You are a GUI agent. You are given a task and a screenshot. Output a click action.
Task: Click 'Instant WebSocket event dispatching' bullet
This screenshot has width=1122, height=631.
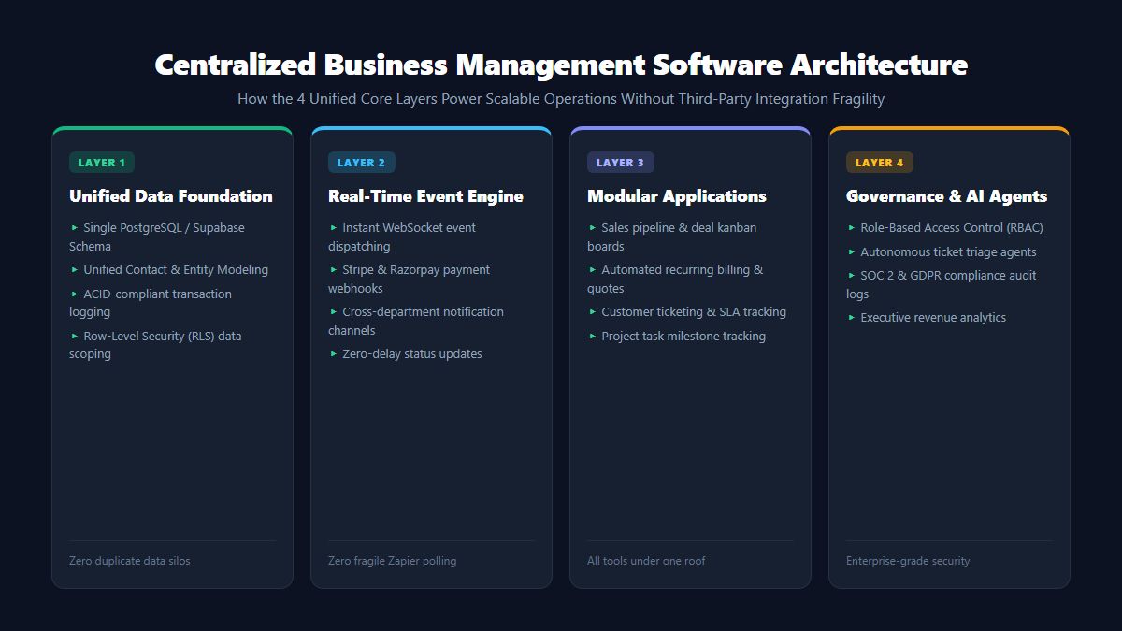[403, 237]
